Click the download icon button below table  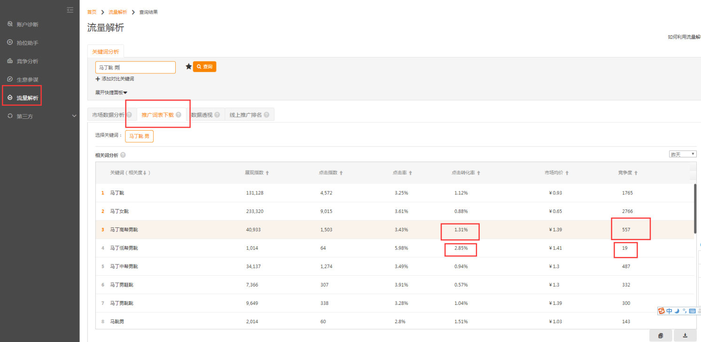coord(685,335)
